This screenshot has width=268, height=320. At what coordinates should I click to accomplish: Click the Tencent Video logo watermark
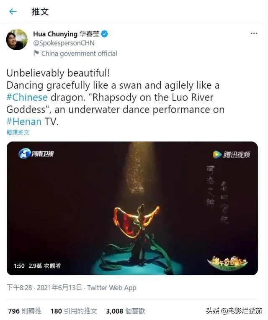(x=232, y=154)
